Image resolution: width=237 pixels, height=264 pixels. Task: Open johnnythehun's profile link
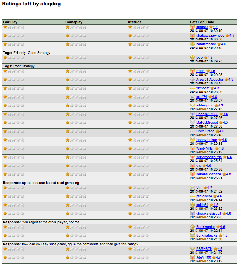tap(206, 140)
